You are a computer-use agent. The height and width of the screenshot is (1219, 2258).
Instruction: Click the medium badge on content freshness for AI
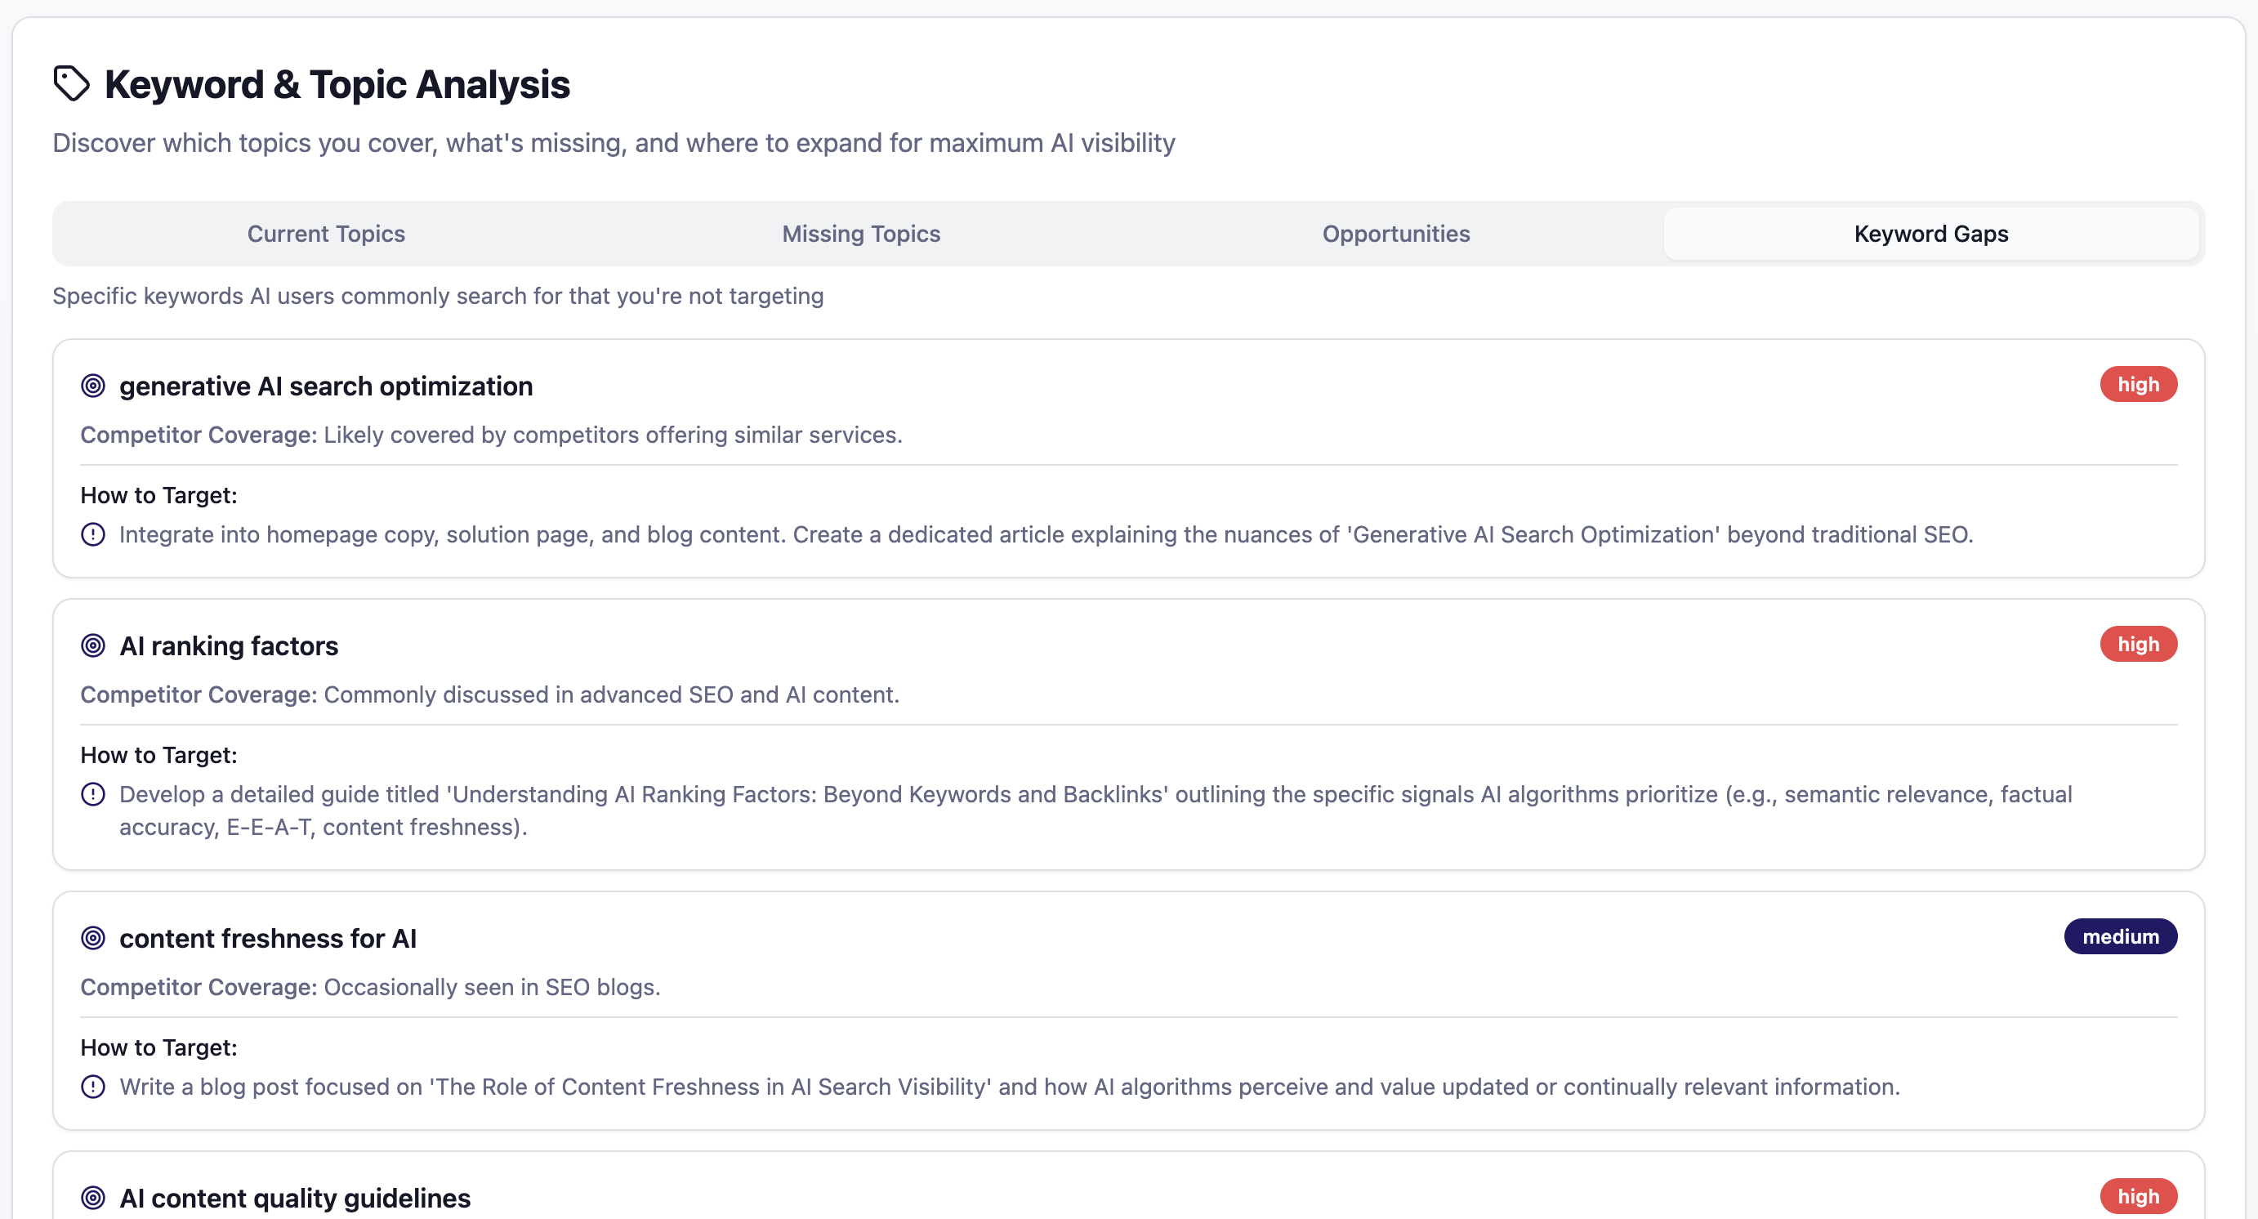pos(2121,936)
